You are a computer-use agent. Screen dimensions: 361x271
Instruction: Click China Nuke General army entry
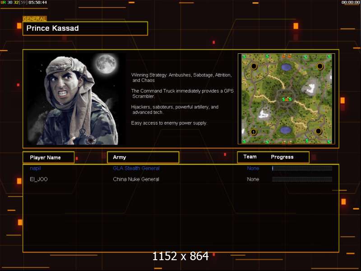(x=136, y=179)
